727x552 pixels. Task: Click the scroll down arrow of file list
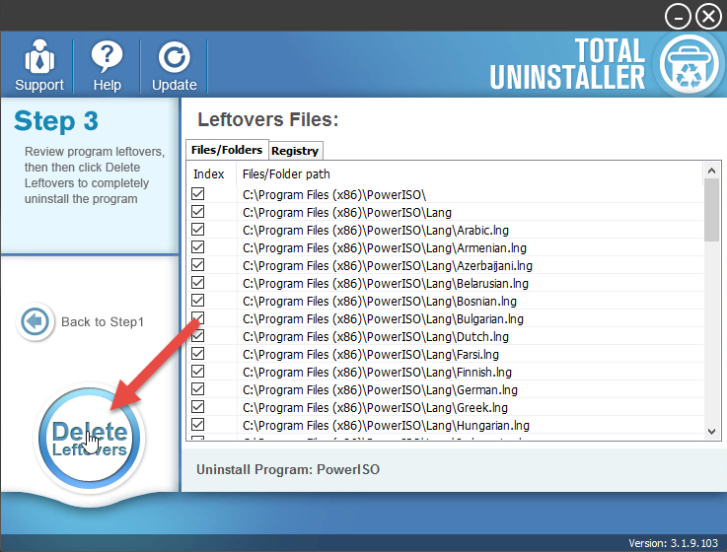[711, 432]
